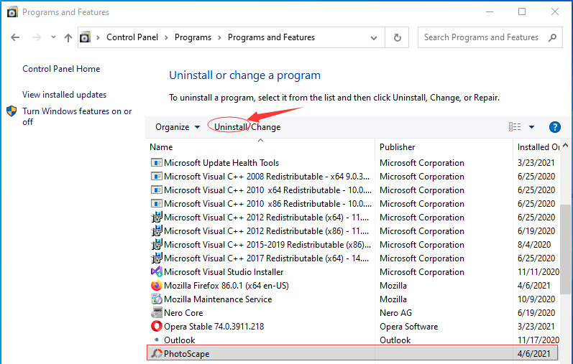Click the title bar Programs and Features icon
Viewport: 573px width, 364px height.
[x=12, y=12]
